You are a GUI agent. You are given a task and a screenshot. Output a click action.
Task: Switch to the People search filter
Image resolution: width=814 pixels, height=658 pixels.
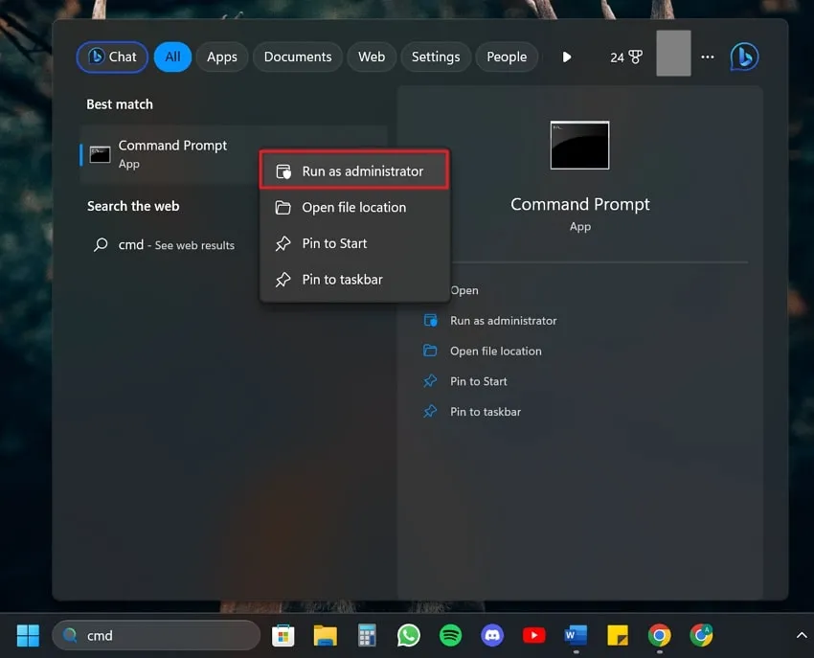507,57
